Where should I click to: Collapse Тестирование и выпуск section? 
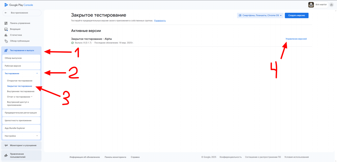(x=21, y=50)
